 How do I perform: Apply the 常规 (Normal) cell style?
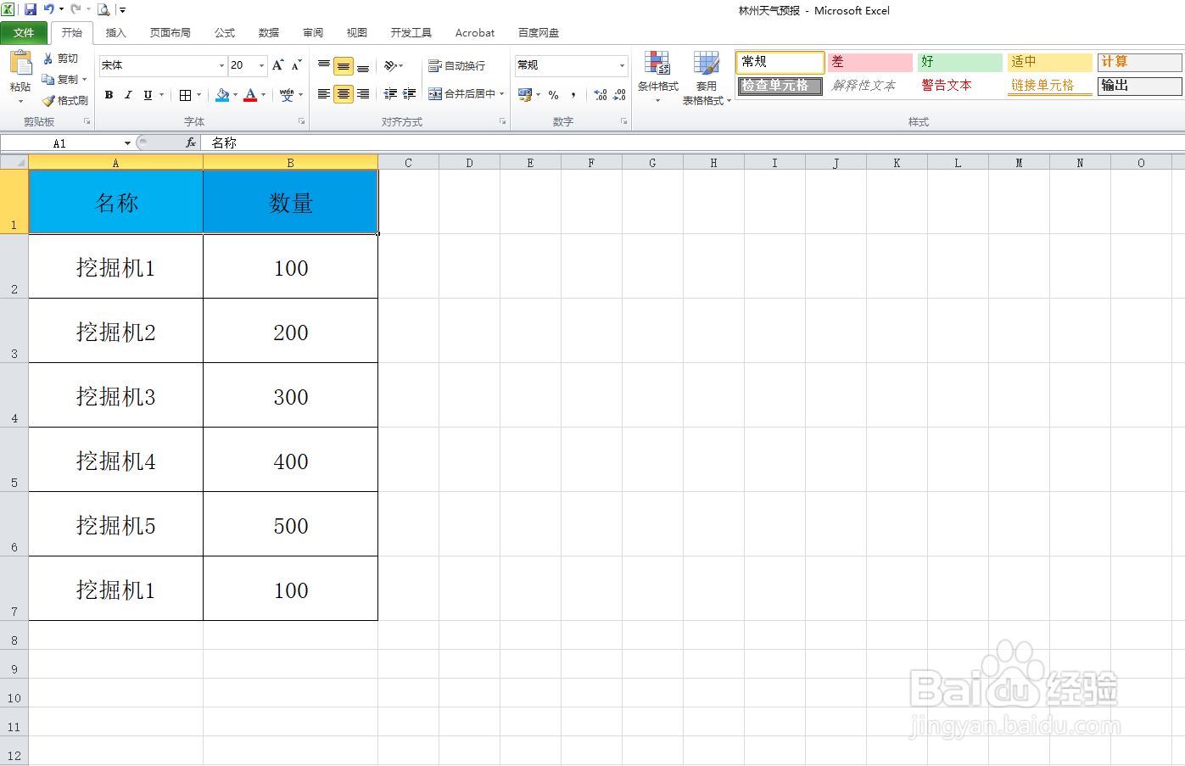(780, 62)
